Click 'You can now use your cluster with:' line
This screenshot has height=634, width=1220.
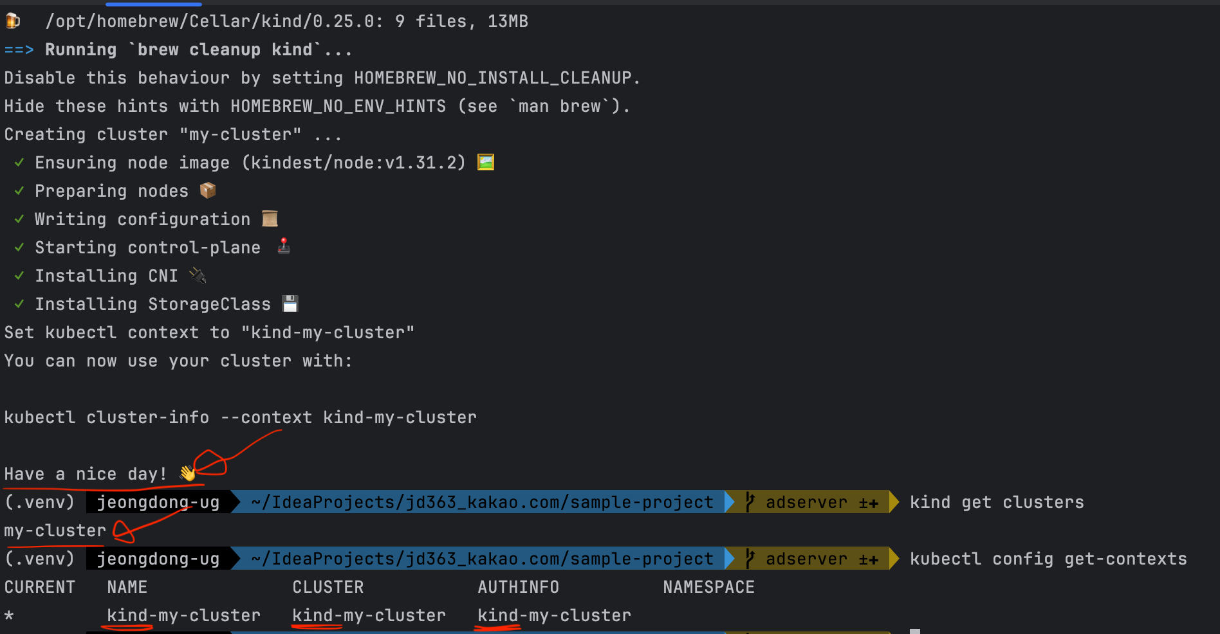click(x=179, y=361)
